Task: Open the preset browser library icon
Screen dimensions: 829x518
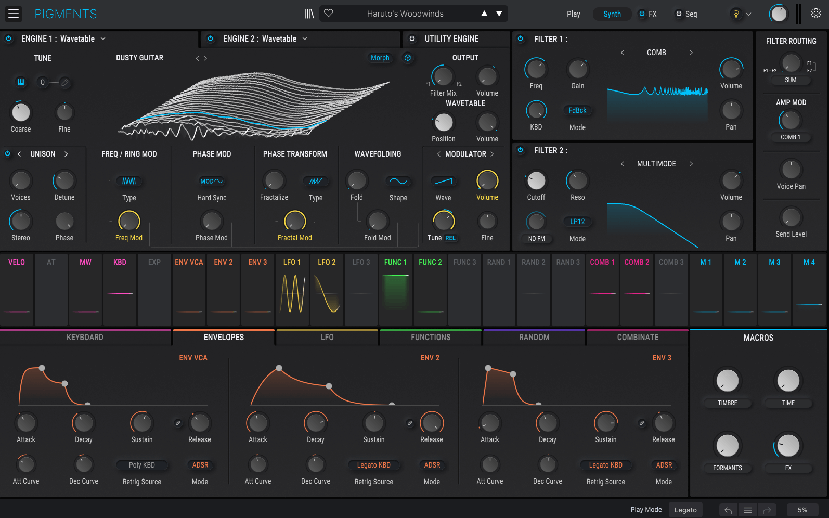Action: 309,14
